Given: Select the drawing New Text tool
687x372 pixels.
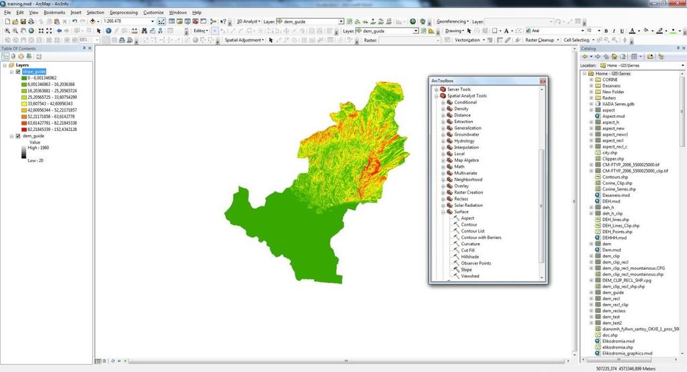Looking at the screenshot, I should point(506,31).
